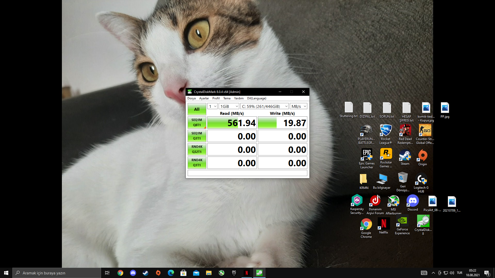Select the SORUN.txt desktop file
Screen dimensions: 495x278
pos(387,110)
